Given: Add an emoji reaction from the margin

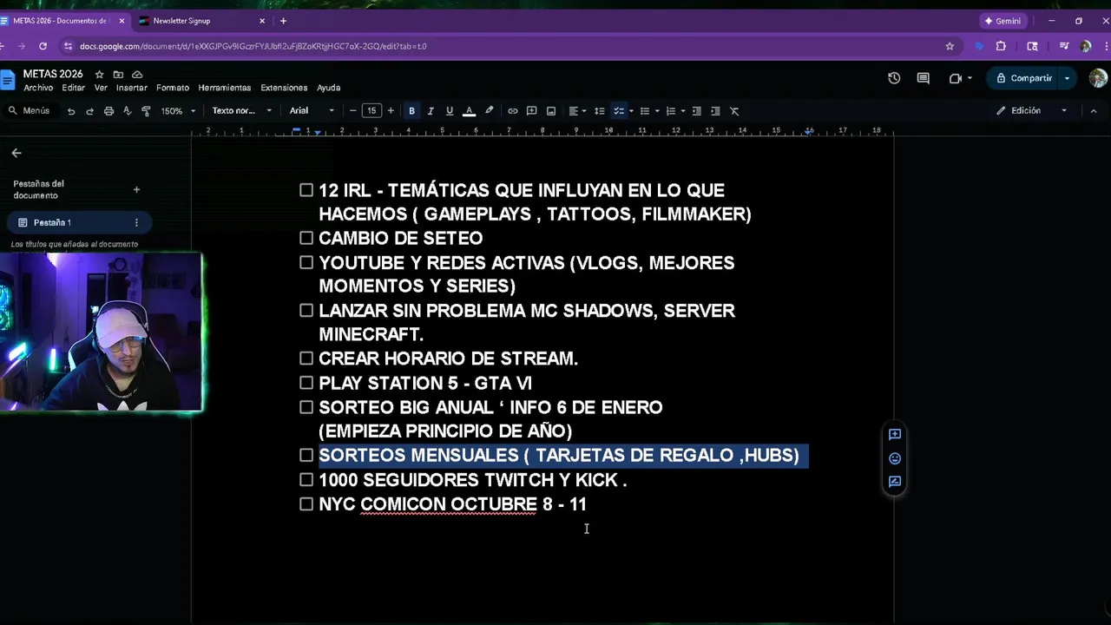Looking at the screenshot, I should [895, 458].
